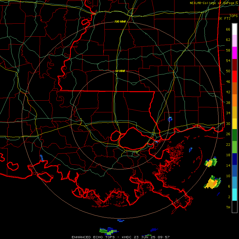Click the '50' legend value
The width and height of the screenshot is (239, 239).
[228, 71]
